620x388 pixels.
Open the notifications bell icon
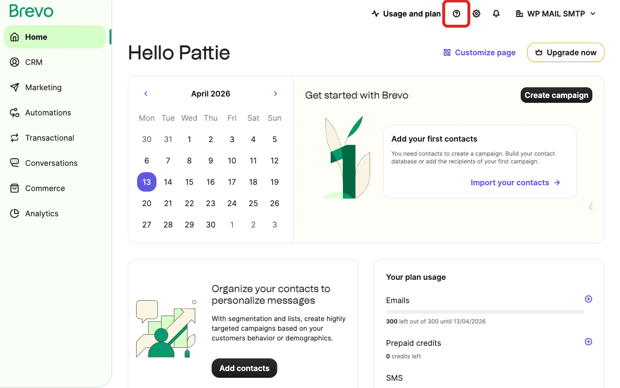click(x=496, y=14)
